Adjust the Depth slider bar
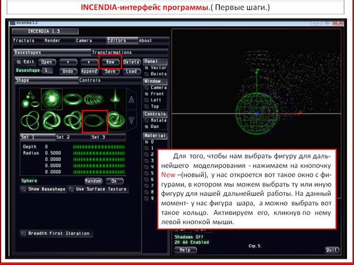Image resolution: width=354 pixels, height=265 pixels. point(99,147)
